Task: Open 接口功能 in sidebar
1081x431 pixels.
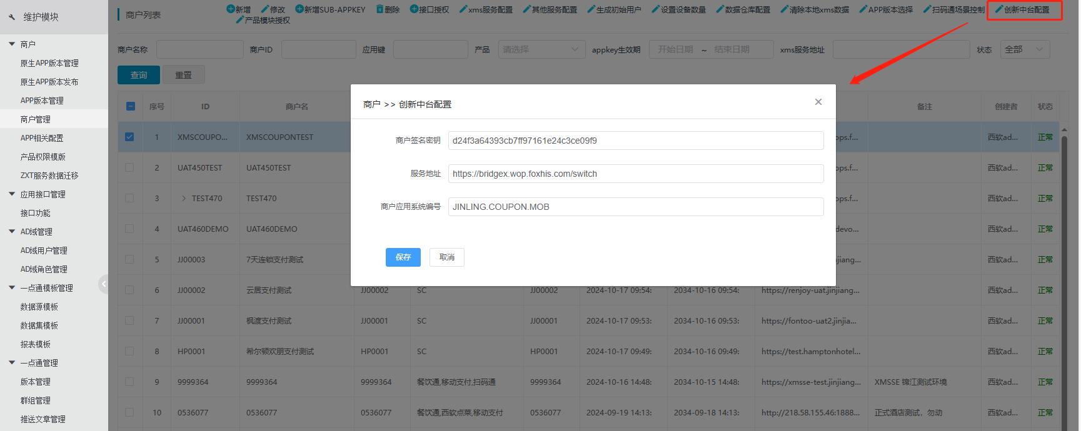Action: (x=36, y=213)
